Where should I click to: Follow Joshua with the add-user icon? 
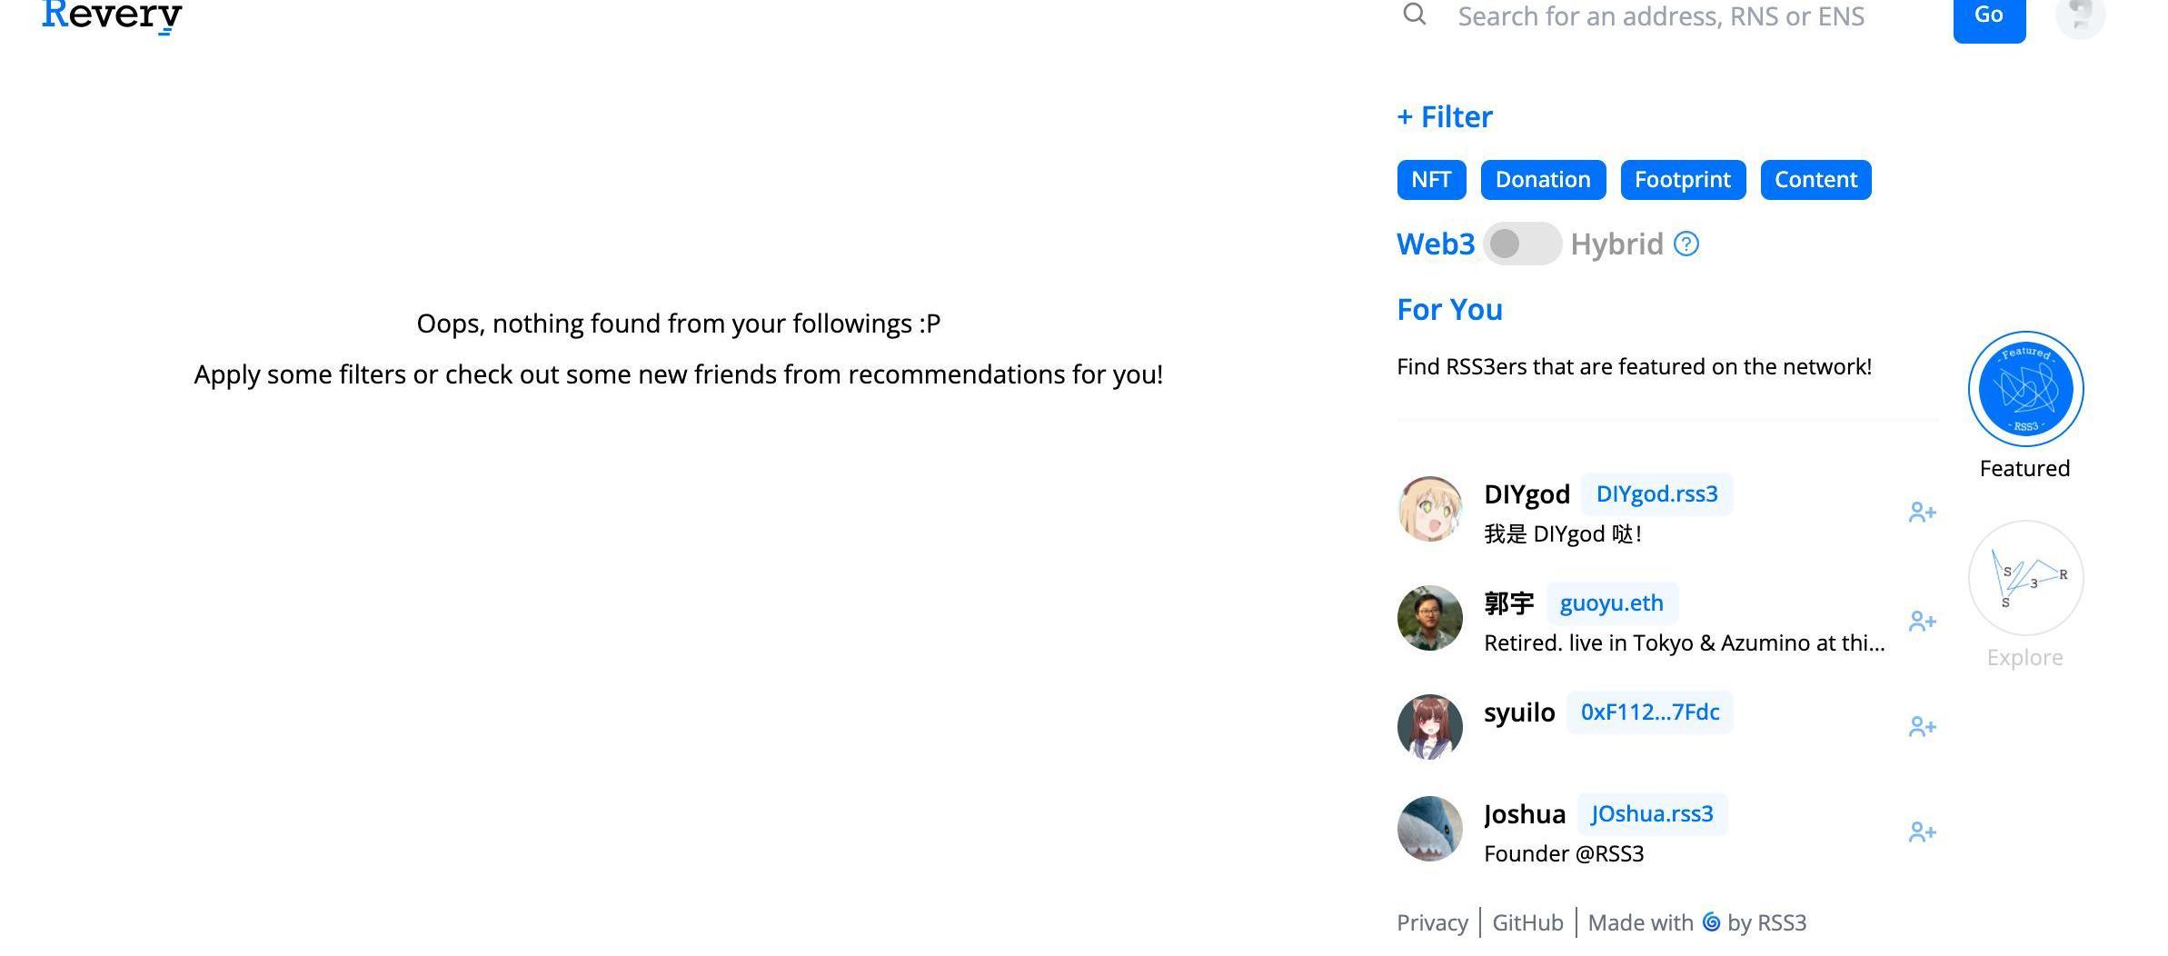[1922, 832]
